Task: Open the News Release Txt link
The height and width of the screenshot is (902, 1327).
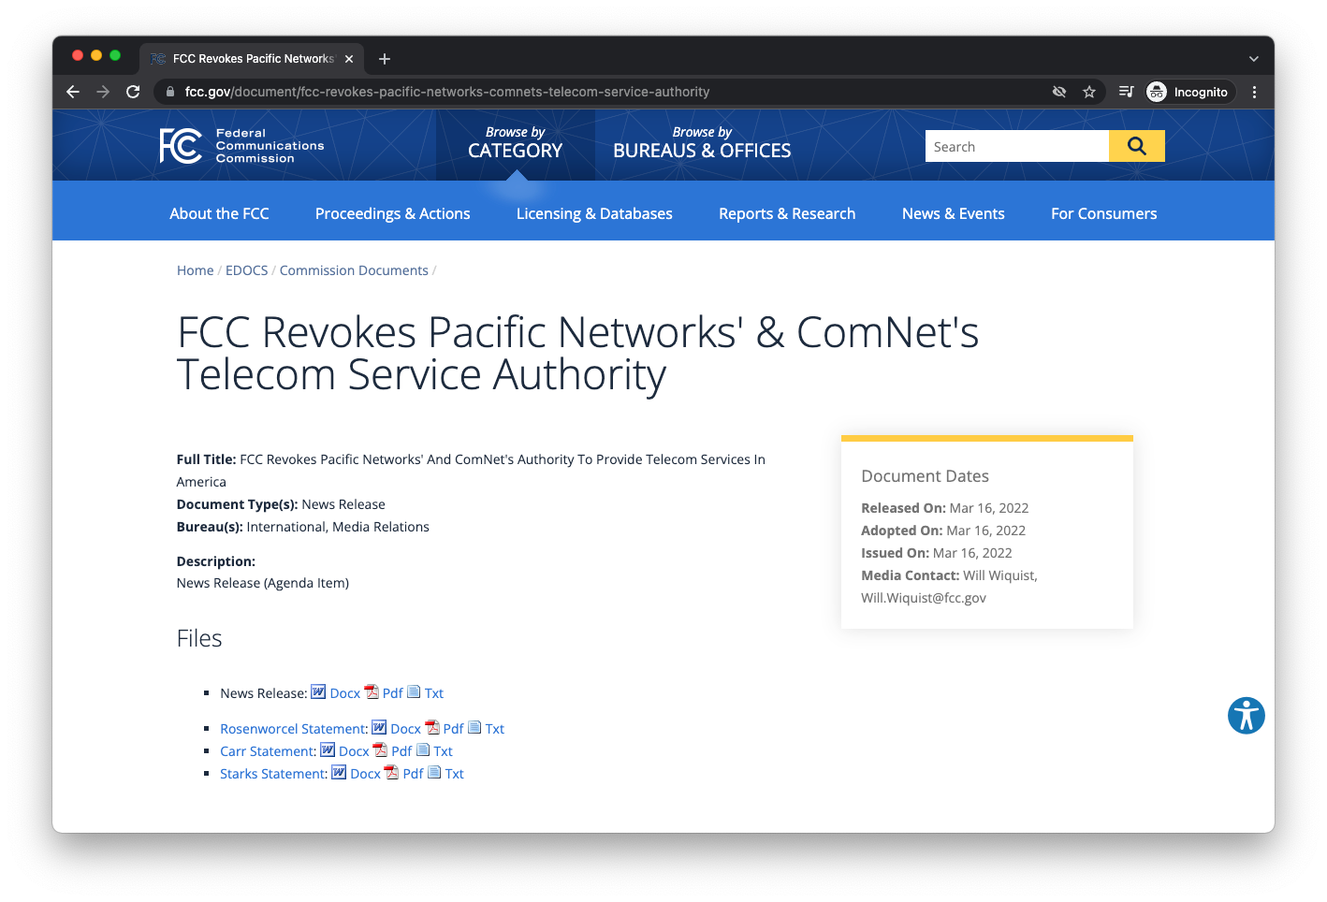Action: pyautogui.click(x=434, y=693)
